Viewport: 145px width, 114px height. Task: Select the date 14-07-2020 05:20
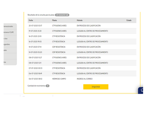click(x=35, y=52)
